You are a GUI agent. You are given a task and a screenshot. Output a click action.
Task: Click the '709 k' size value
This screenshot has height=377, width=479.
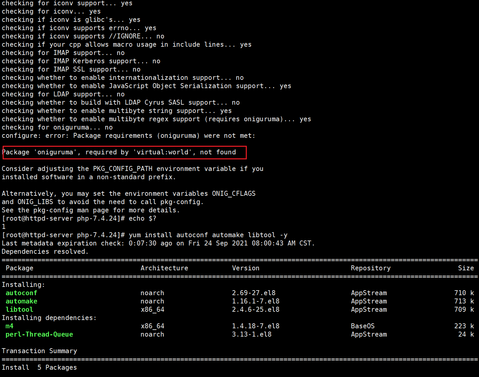pos(464,309)
